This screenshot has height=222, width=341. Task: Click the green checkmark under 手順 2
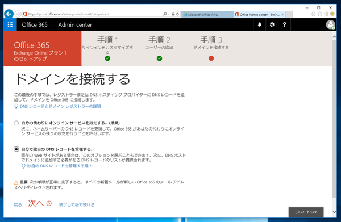159,58
